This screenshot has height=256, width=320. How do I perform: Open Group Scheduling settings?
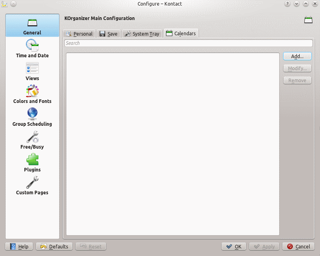pos(32,117)
